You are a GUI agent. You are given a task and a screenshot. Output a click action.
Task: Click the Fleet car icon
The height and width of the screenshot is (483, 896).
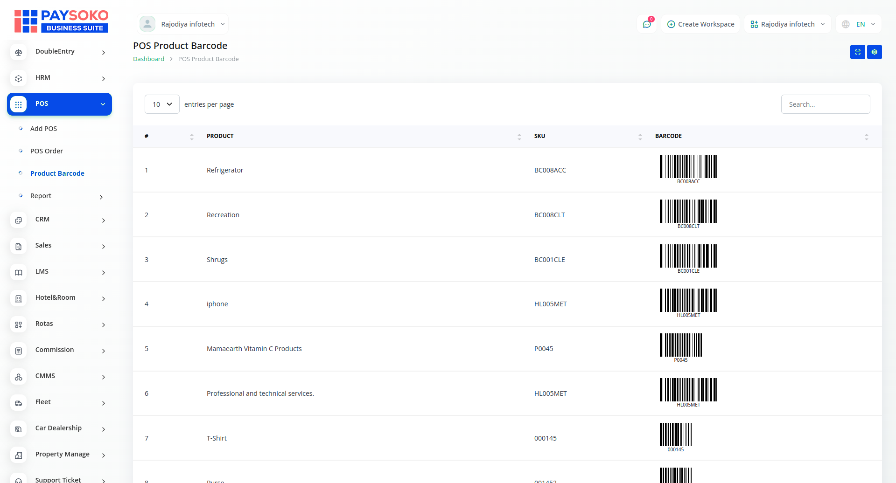tap(19, 403)
